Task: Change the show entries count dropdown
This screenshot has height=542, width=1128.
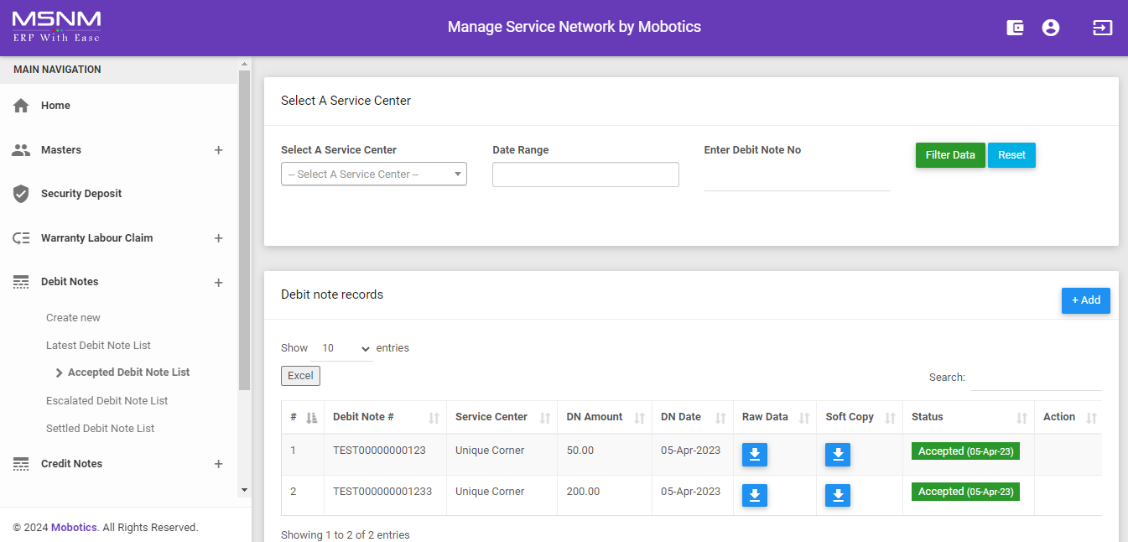Action: click(340, 348)
